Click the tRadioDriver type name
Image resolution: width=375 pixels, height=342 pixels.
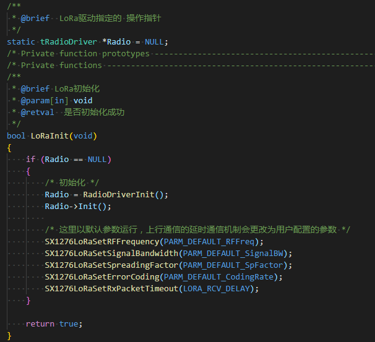pos(69,42)
